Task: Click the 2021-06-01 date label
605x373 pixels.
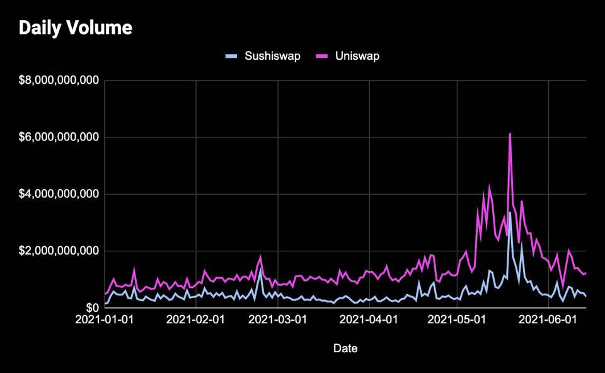Action: click(548, 319)
